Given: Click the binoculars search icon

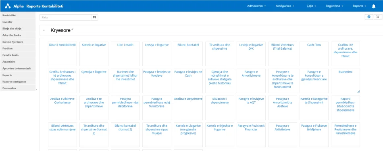Looking at the screenshot, I should point(94,17).
